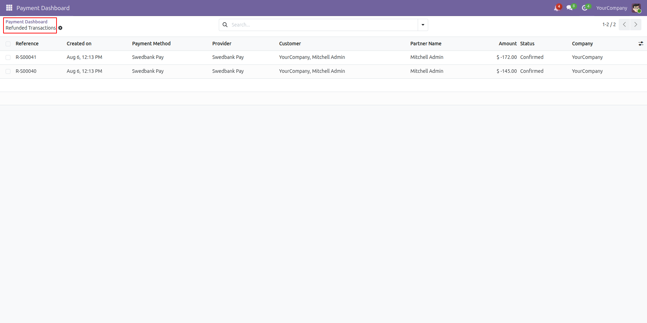Sort by the Payment Method column header

[x=151, y=44]
